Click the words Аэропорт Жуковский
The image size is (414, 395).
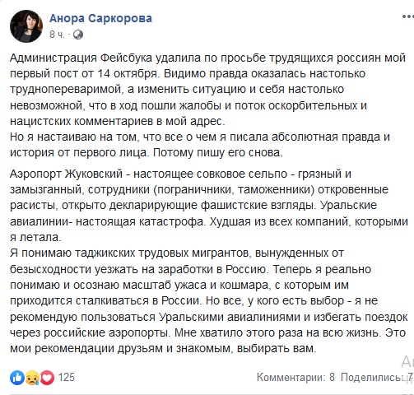coord(66,174)
